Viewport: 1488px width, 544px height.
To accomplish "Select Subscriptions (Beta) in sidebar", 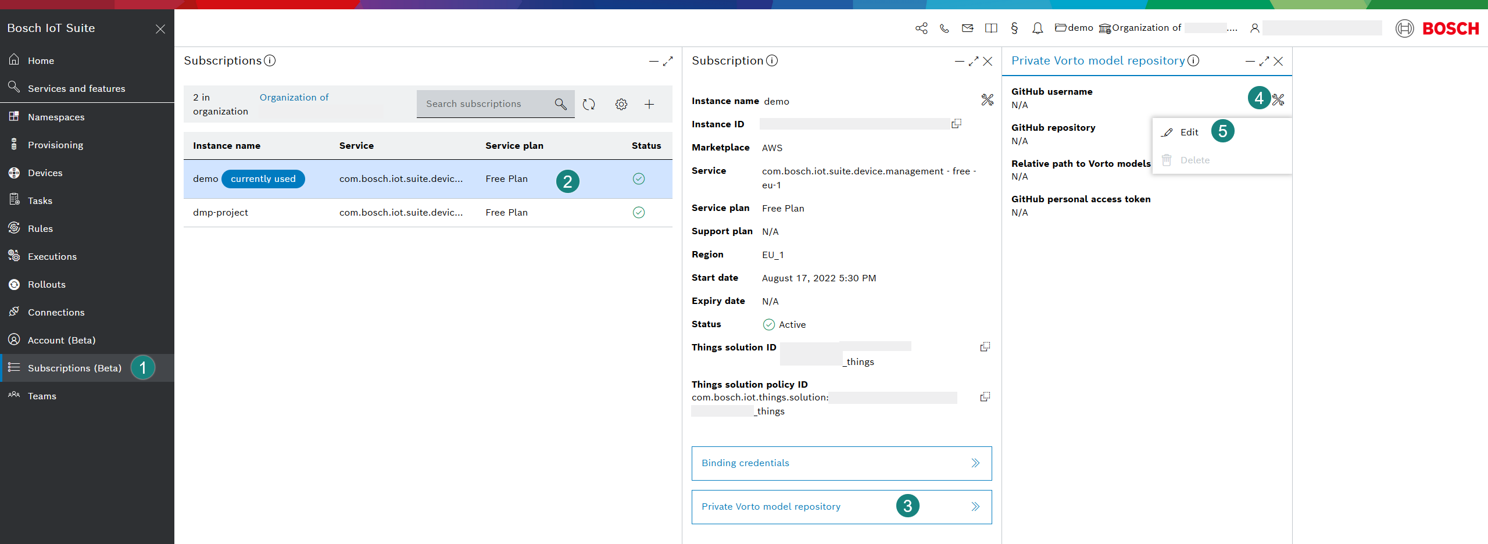I will [87, 368].
